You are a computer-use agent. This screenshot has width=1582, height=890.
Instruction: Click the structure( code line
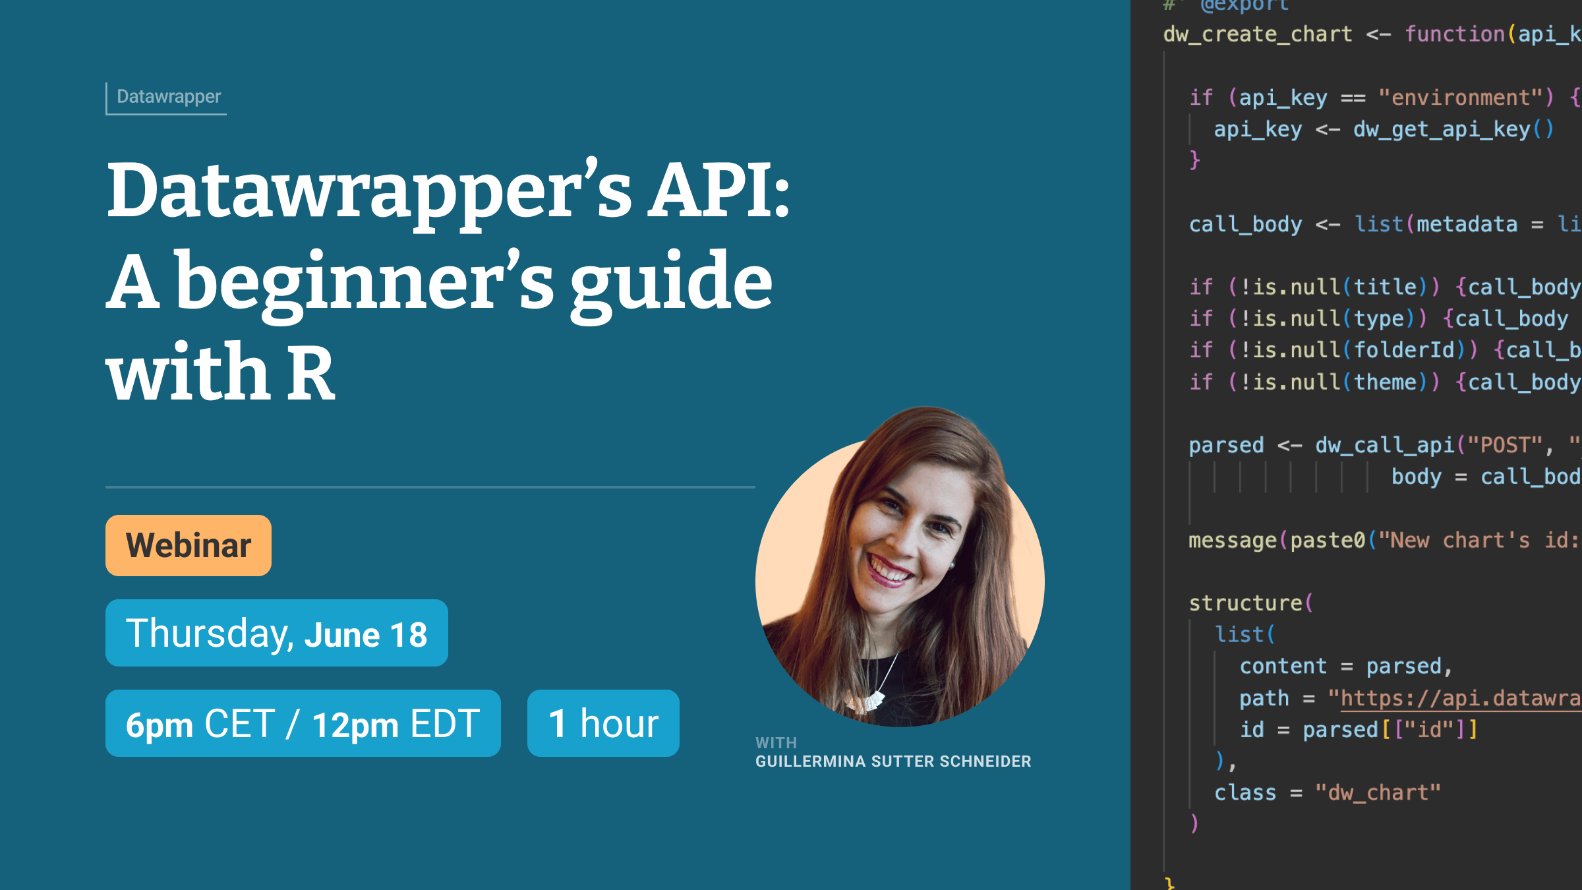1251,603
